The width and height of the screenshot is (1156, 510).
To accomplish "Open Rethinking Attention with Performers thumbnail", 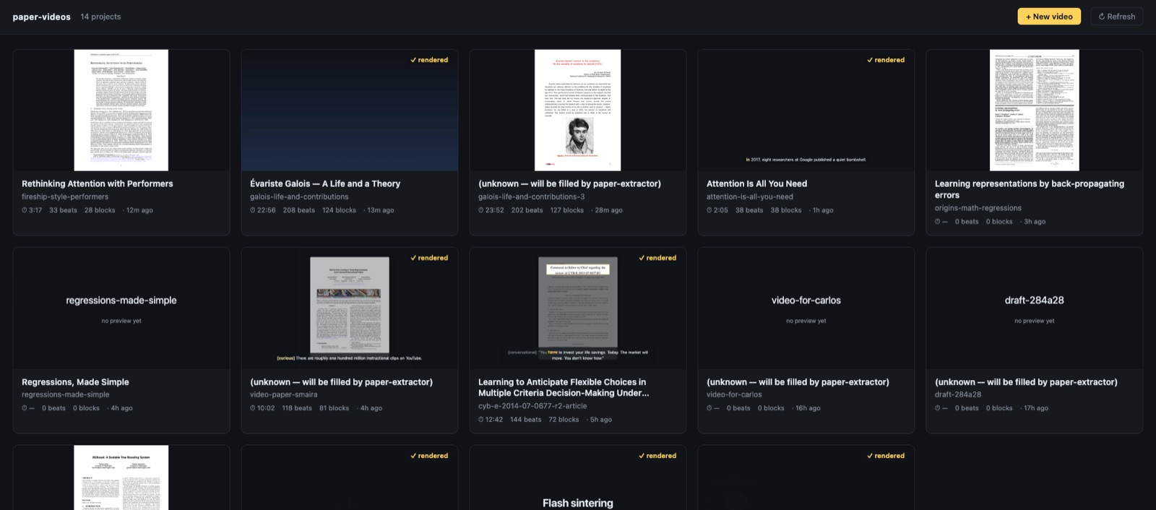I will point(121,110).
